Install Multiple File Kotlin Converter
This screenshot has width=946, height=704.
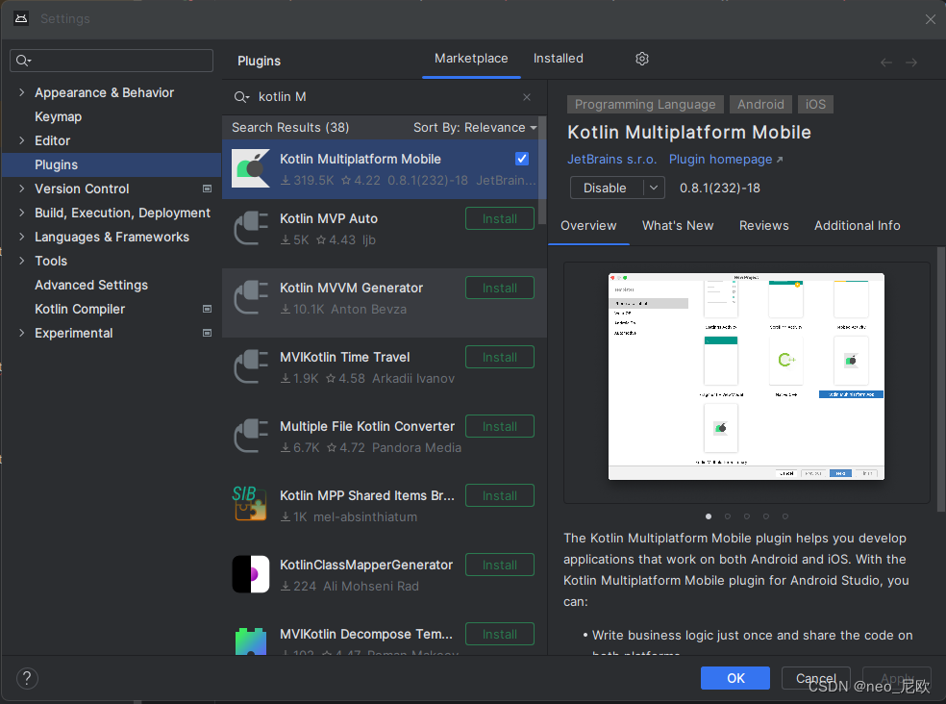[x=500, y=426]
